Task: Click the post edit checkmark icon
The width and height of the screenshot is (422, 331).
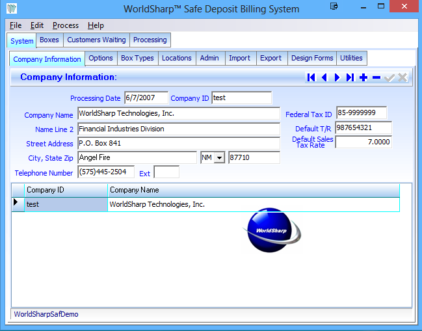Action: [x=389, y=77]
